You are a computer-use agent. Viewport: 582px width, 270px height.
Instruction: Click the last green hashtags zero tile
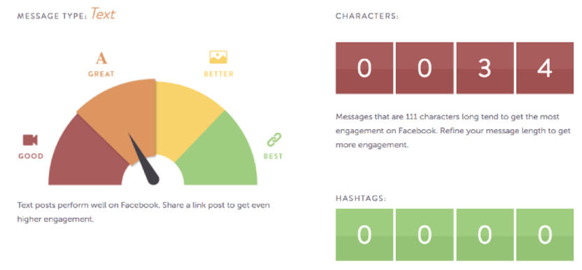[545, 235]
